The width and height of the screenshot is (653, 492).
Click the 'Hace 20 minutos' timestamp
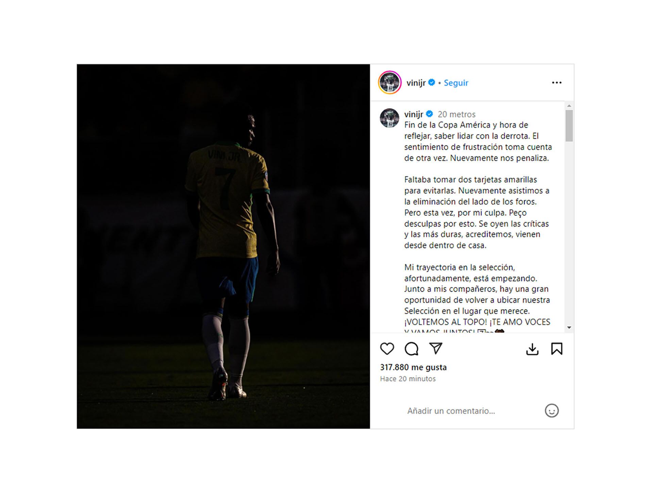[x=408, y=379]
